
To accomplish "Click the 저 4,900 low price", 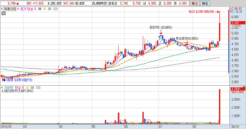I will (x=180, y=3).
